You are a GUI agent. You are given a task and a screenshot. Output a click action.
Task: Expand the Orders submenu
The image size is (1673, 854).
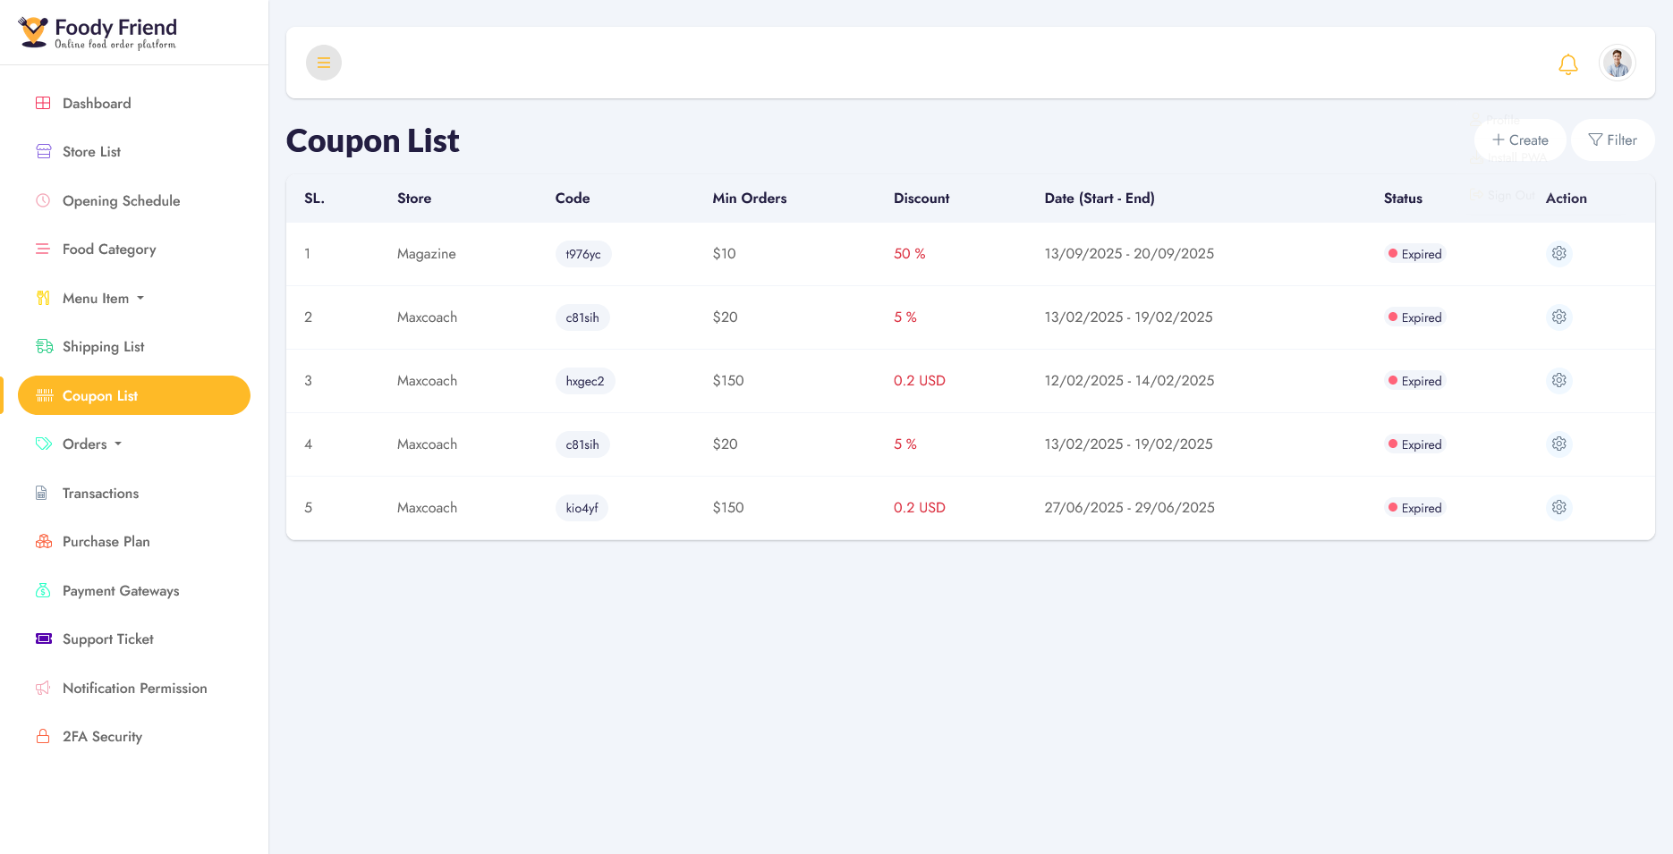(134, 444)
